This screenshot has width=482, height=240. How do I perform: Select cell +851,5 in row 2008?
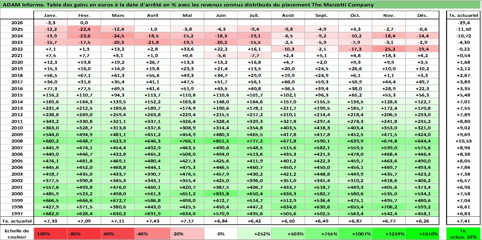(221, 141)
